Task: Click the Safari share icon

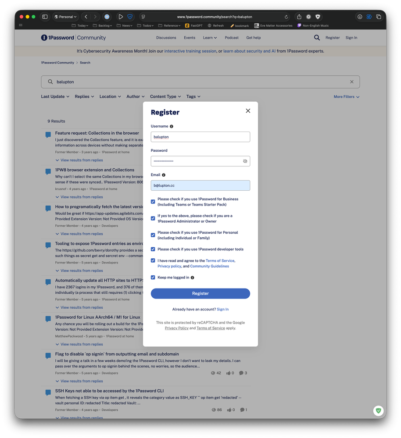Action: [299, 17]
